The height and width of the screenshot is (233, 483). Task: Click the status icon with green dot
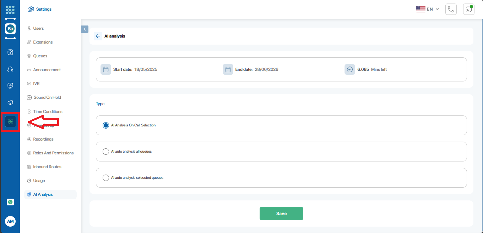(x=468, y=9)
